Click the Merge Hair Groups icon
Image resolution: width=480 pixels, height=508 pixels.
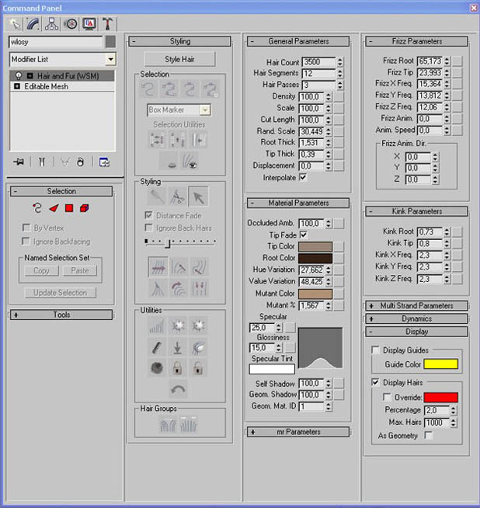[x=188, y=425]
